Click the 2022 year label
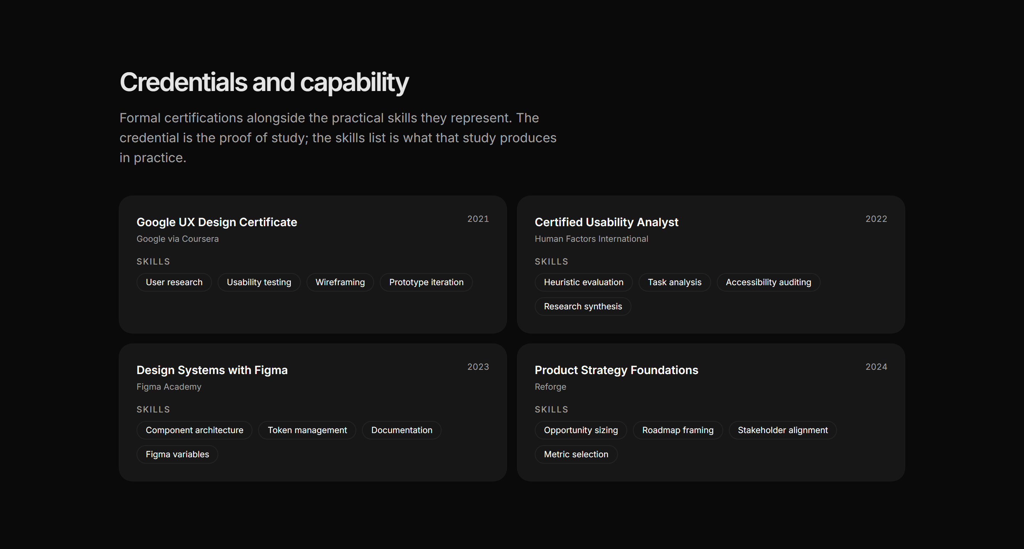1024x549 pixels. [876, 219]
